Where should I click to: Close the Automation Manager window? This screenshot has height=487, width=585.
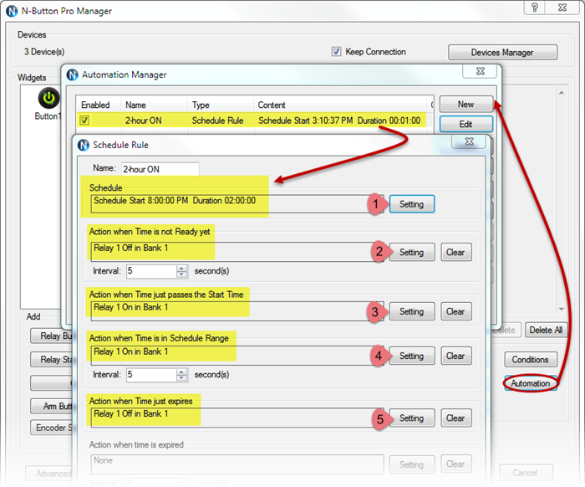481,71
